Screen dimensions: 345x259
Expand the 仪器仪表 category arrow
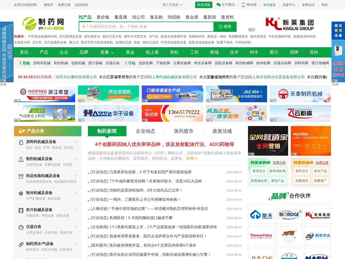pyautogui.click(x=75, y=227)
